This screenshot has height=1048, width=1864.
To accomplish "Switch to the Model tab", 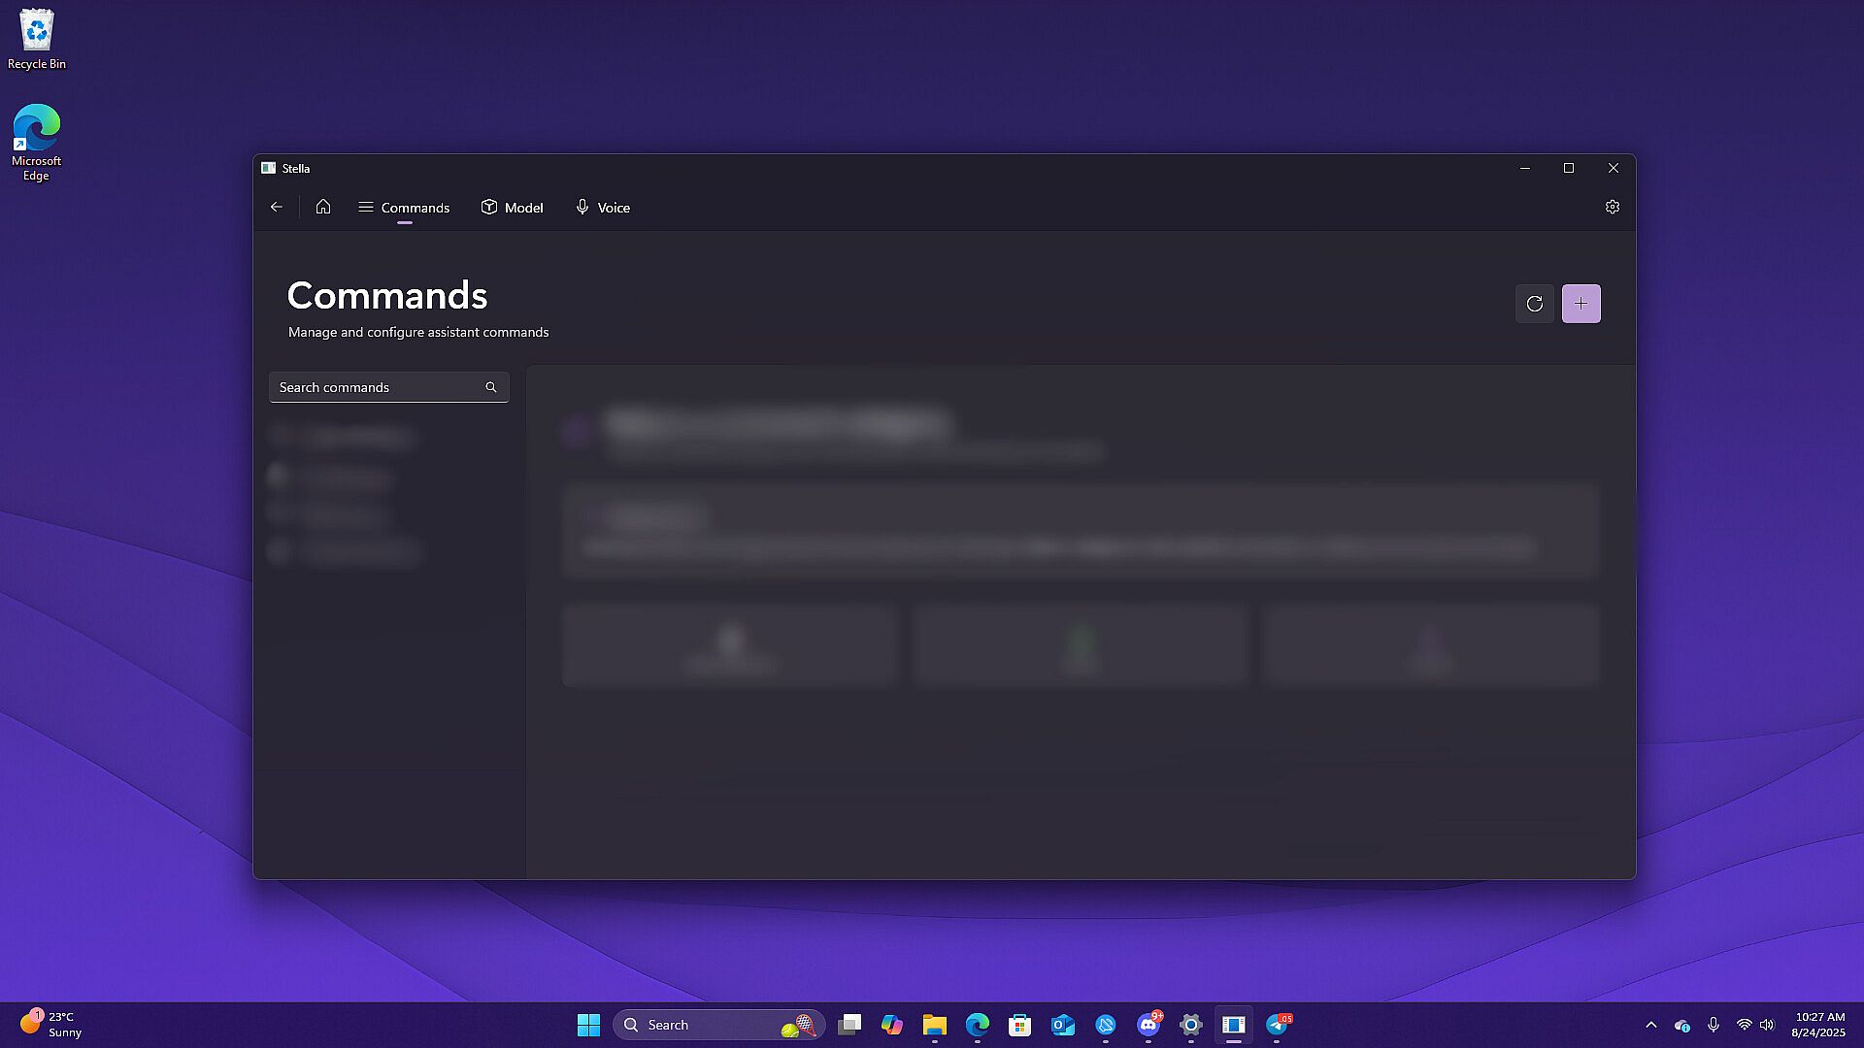I will pos(513,208).
